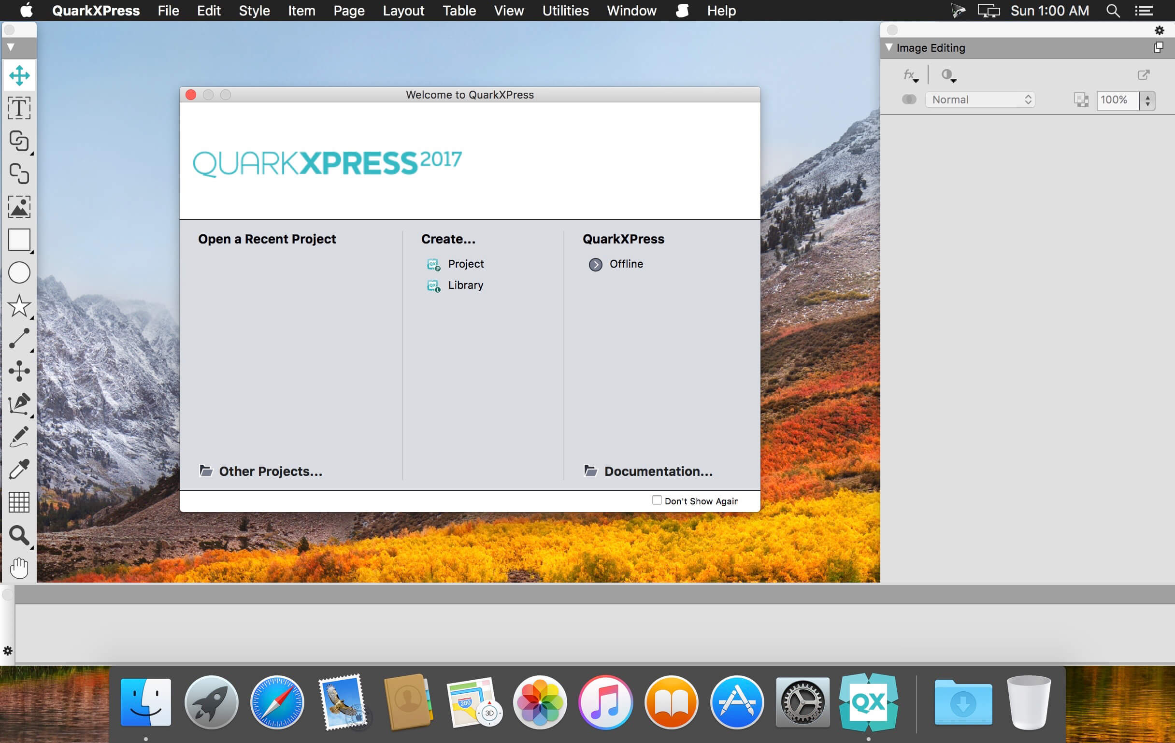Viewport: 1175px width, 743px height.
Task: Choose the Oval Box tool
Action: [19, 272]
